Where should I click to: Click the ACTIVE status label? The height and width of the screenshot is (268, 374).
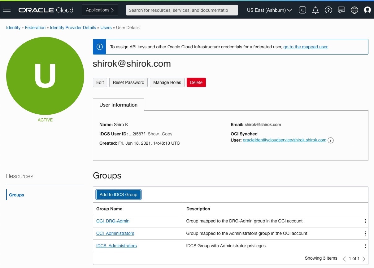[45, 120]
